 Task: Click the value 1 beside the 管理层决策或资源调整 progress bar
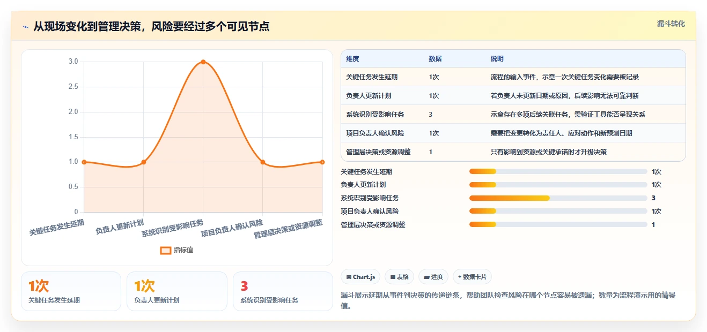click(653, 224)
